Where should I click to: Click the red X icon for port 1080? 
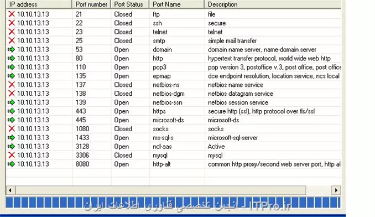(11, 129)
